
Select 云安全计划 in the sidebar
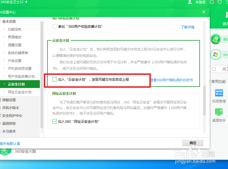click(x=20, y=84)
